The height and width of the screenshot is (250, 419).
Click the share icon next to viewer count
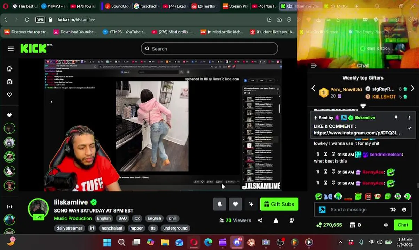[x=260, y=220]
